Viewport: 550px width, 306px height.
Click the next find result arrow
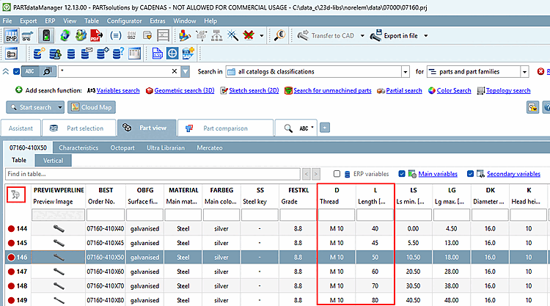tap(316, 174)
